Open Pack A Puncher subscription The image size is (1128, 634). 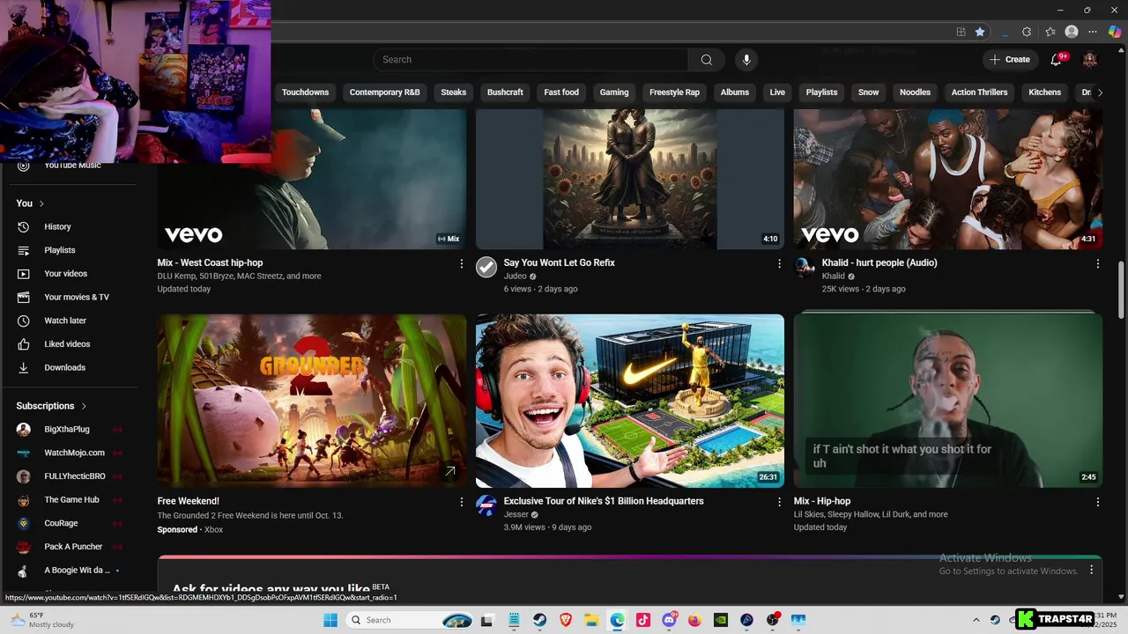tap(73, 547)
